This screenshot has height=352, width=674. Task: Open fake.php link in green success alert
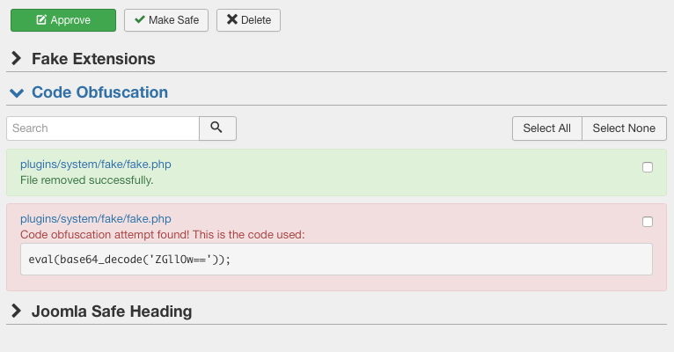(x=95, y=165)
